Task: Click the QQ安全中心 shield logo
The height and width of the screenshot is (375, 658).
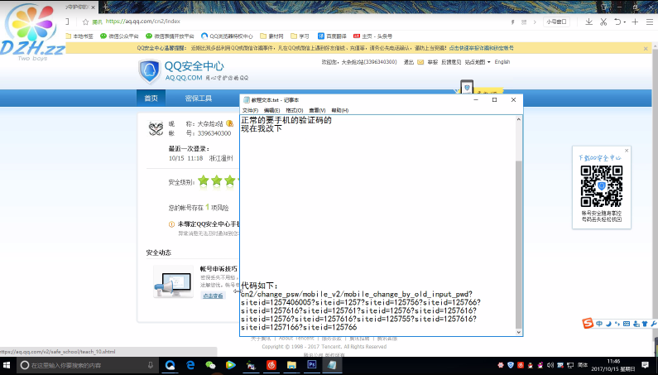Action: pos(149,71)
